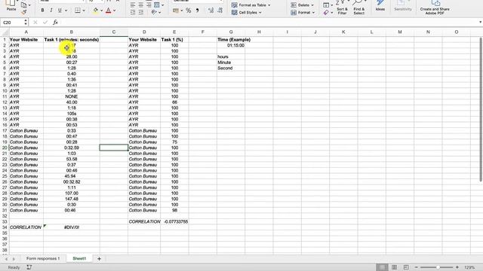Click the Select All corner triangle
The image size is (483, 271).
[5, 32]
